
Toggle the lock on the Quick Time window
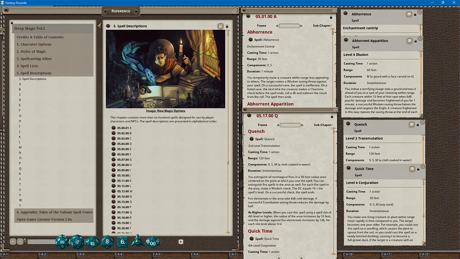tap(418, 169)
